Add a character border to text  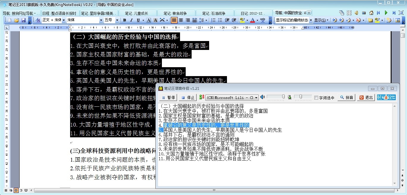pyautogui.click(x=149, y=20)
